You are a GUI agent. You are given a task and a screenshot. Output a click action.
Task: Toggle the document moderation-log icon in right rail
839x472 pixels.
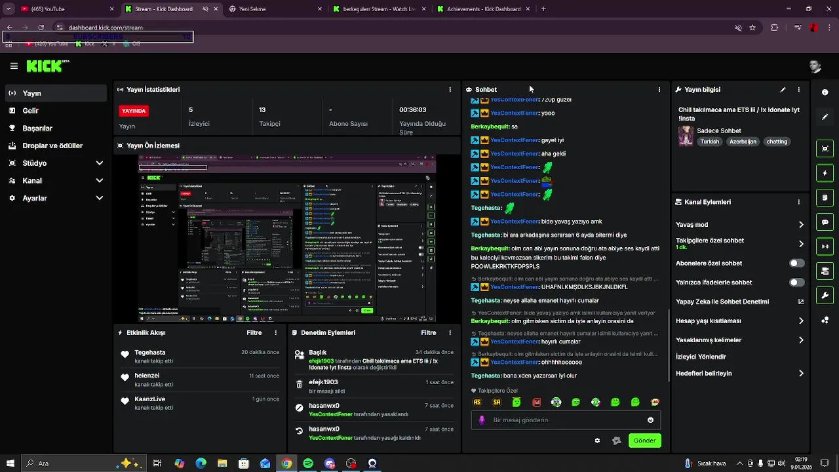(x=825, y=197)
